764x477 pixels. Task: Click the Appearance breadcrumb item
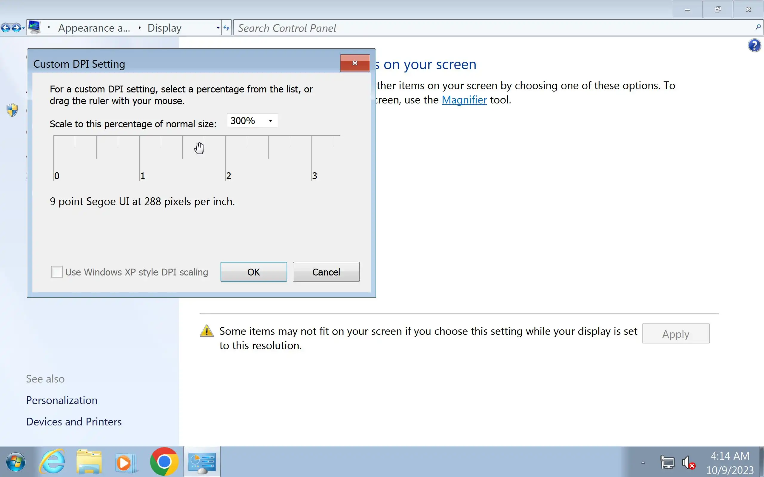click(x=94, y=28)
